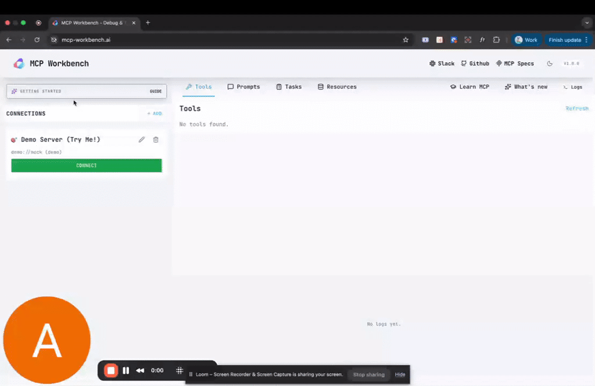The height and width of the screenshot is (386, 595).
Task: Expand the browser tab search dropdown arrow
Action: [587, 23]
